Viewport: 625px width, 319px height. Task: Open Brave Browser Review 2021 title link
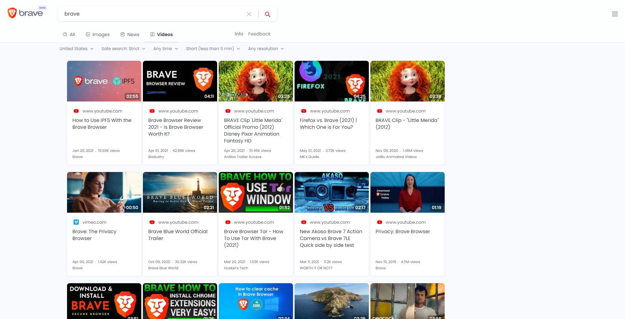[x=176, y=127]
